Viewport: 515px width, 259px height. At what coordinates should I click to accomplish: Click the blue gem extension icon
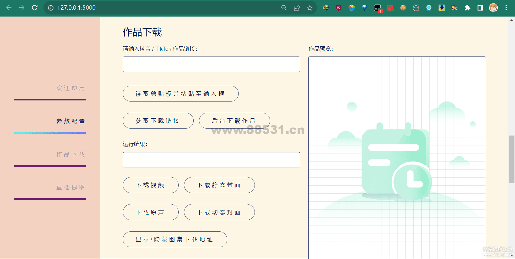tap(365, 8)
